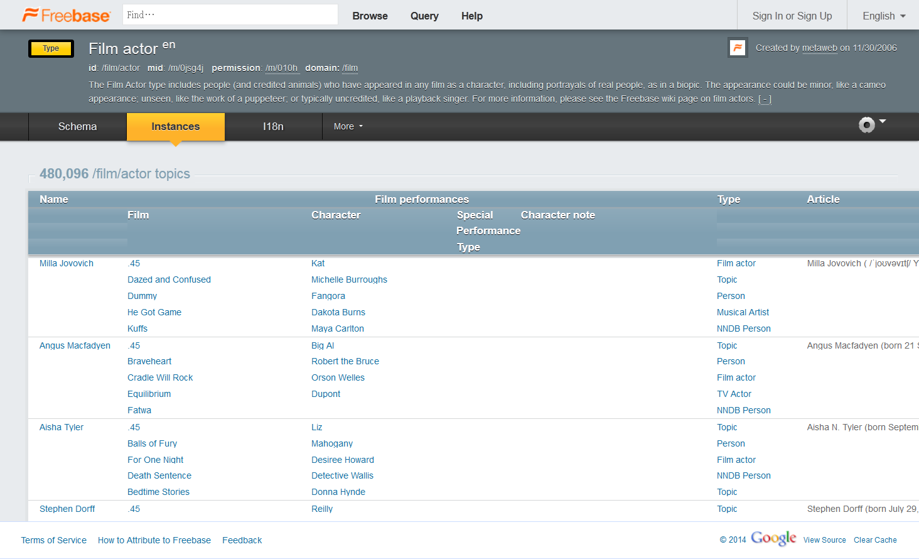919x559 pixels.
Task: Open Terms of Service
Action: click(54, 540)
